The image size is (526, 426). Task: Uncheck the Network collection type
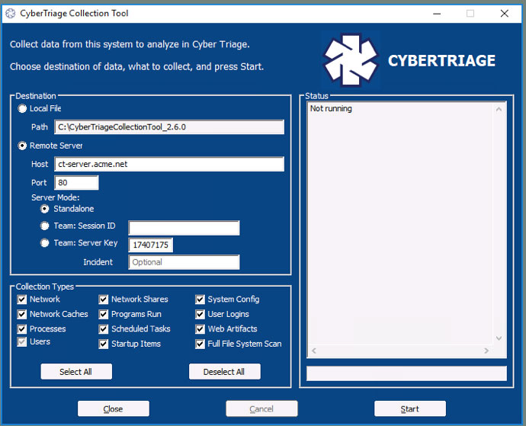click(22, 299)
